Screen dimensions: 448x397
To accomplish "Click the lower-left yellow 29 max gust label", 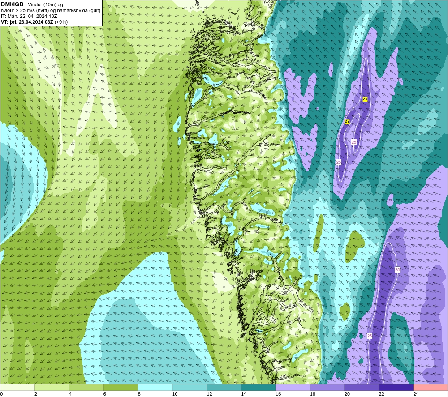I will click(347, 121).
